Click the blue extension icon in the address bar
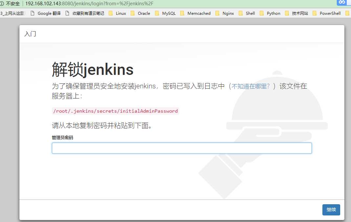The width and height of the screenshot is (351, 222). [x=342, y=2]
